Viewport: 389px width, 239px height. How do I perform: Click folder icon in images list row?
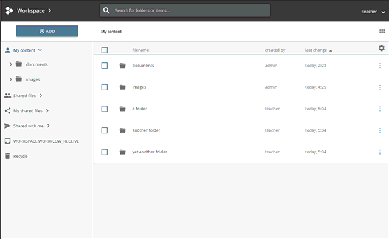(x=123, y=87)
